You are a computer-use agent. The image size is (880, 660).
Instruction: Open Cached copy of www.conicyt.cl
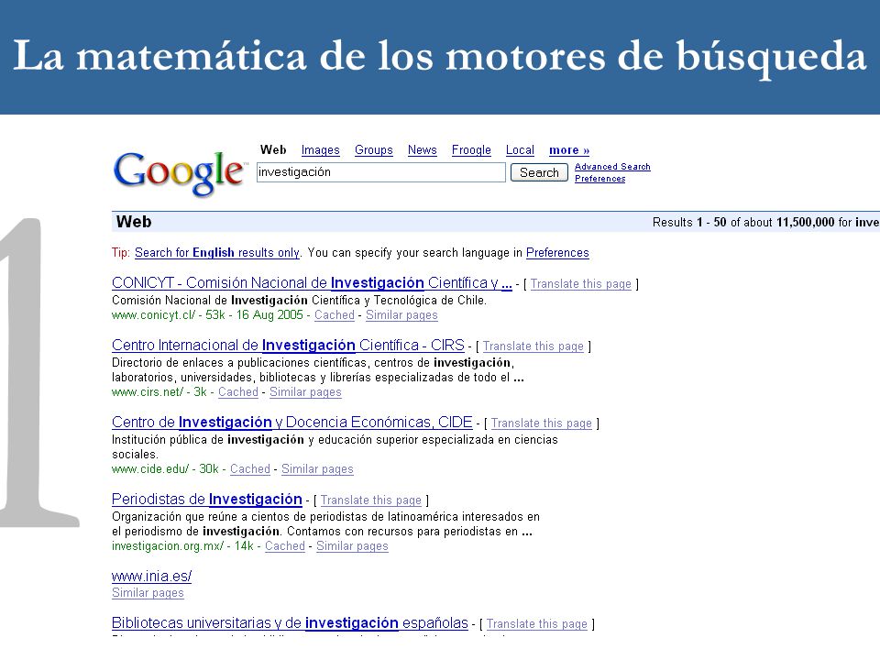(x=335, y=314)
